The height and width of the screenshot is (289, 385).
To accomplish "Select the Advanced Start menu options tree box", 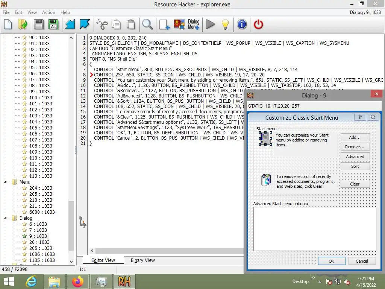I will pos(315,229).
